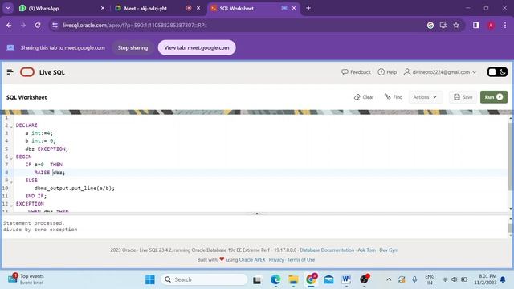The image size is (514, 289).
Task: Expand the Actions dropdown
Action: pos(425,97)
